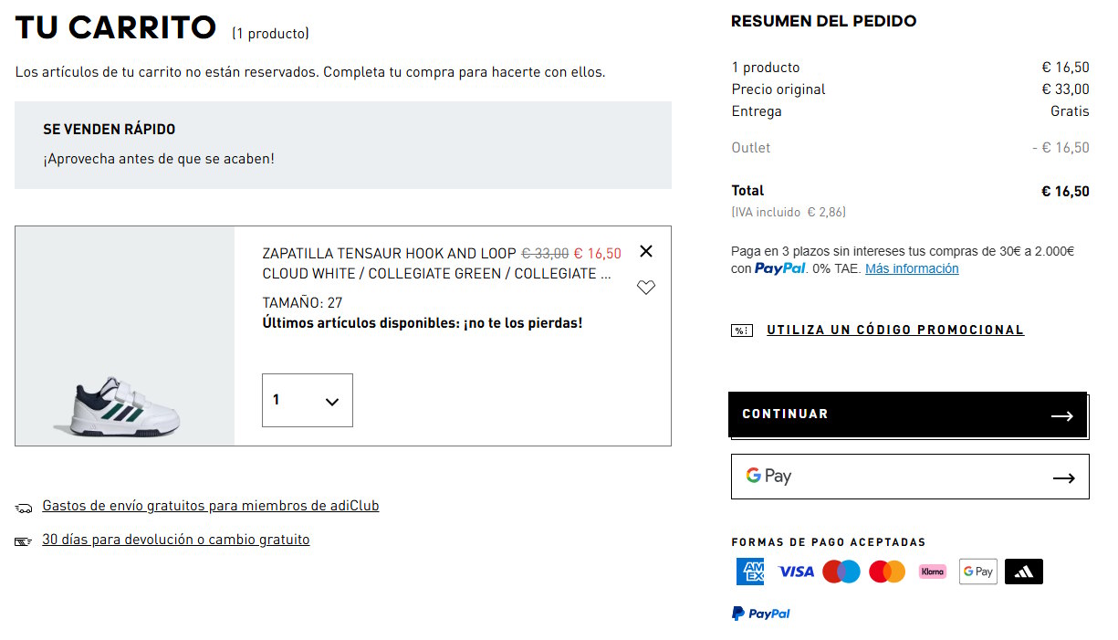Click the Tensaur shoe product thumbnail
Screen dimensions: 1118x640
pos(125,336)
